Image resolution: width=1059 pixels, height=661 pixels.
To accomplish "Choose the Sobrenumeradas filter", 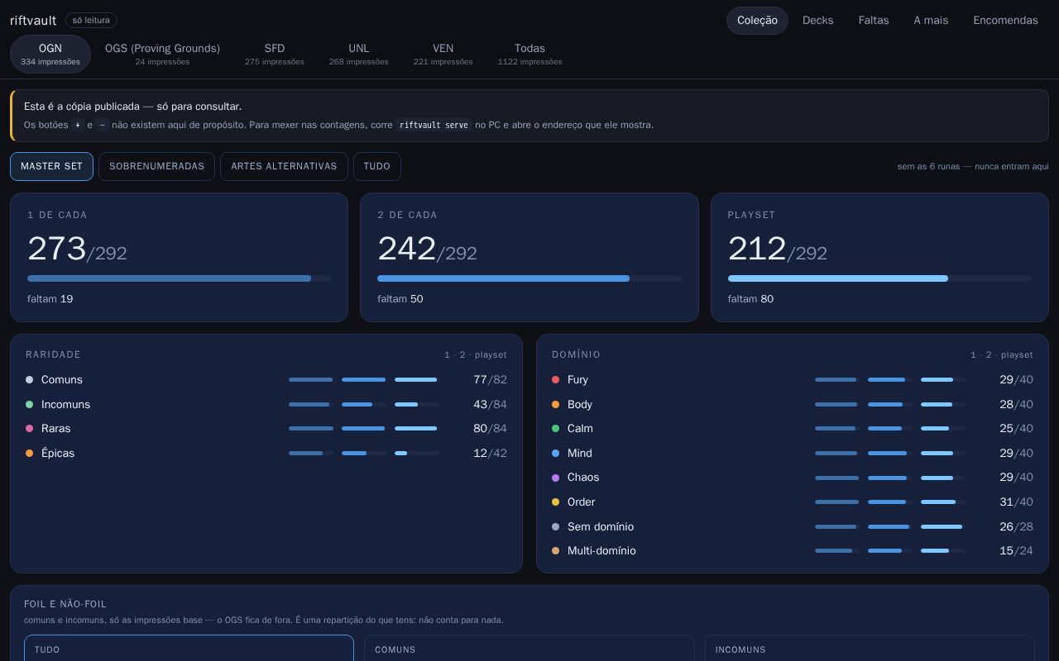I will pyautogui.click(x=156, y=166).
